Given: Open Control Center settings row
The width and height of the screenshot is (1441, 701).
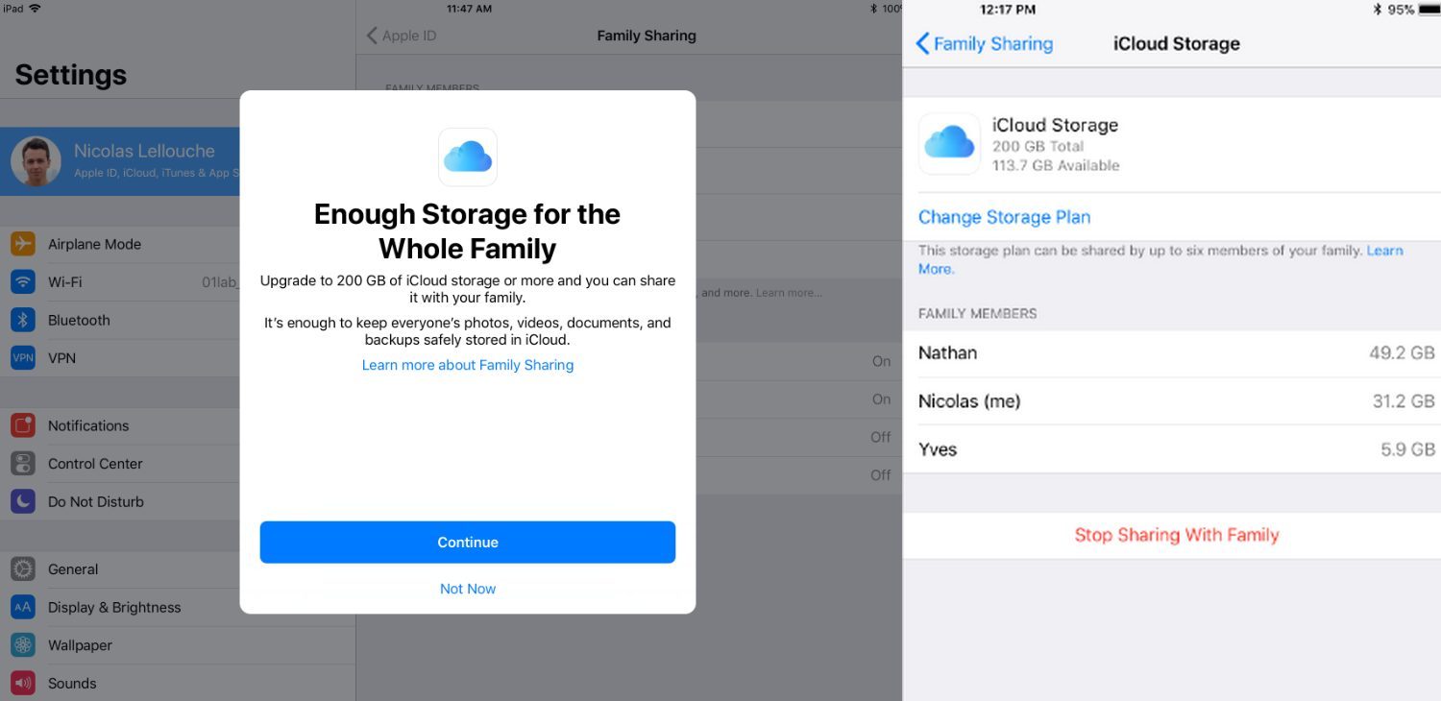Looking at the screenshot, I should pyautogui.click(x=120, y=464).
